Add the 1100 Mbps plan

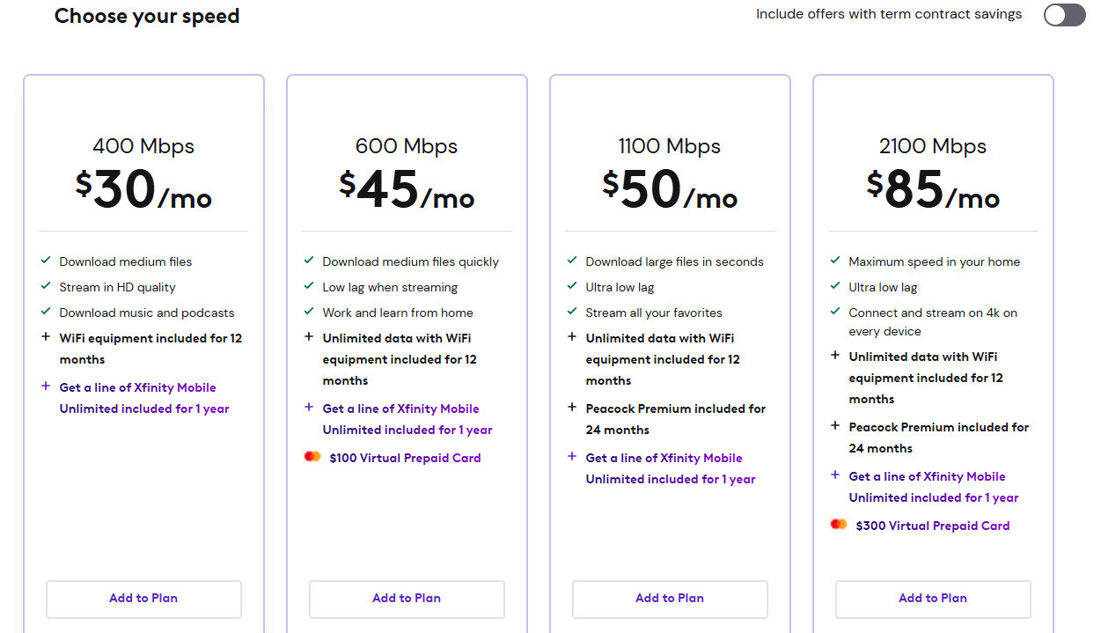tap(670, 599)
